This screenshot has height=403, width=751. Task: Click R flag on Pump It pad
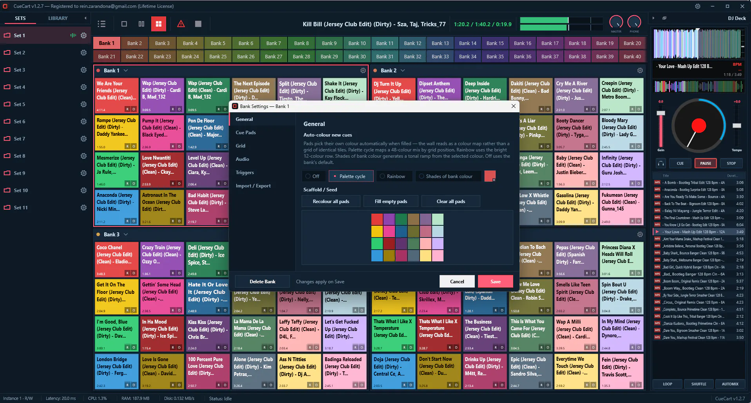(173, 146)
